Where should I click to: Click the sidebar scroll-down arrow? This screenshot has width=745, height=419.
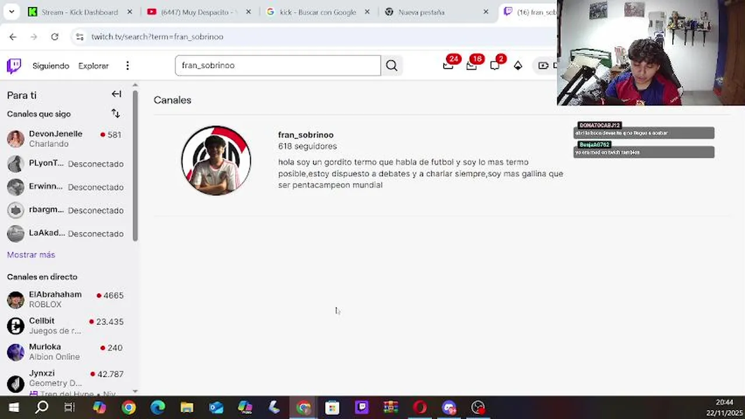[135, 392]
